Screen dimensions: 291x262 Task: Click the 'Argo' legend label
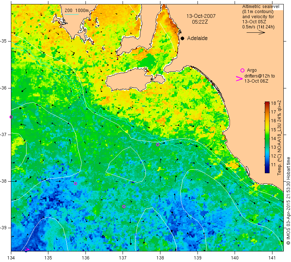click(x=252, y=70)
